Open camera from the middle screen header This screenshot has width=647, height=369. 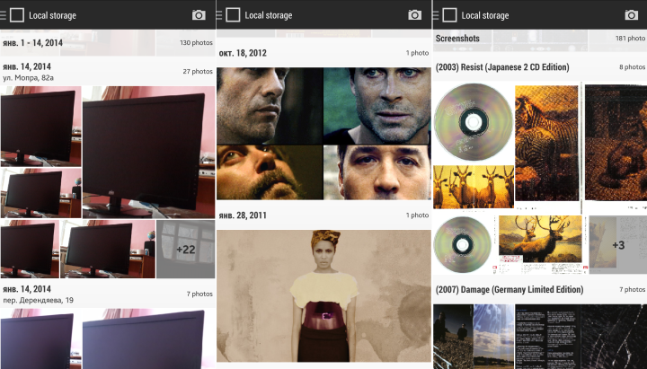(414, 15)
